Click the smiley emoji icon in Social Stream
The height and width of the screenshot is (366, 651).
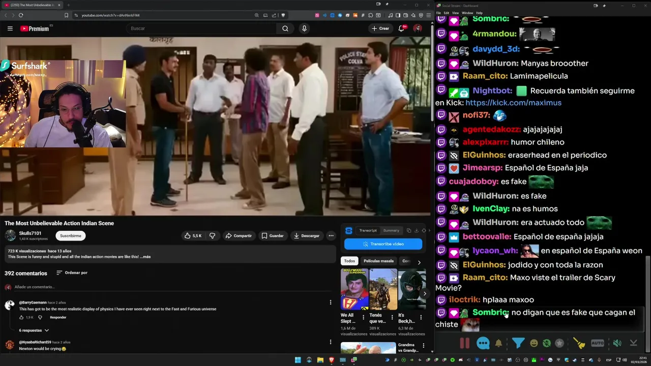click(x=534, y=343)
